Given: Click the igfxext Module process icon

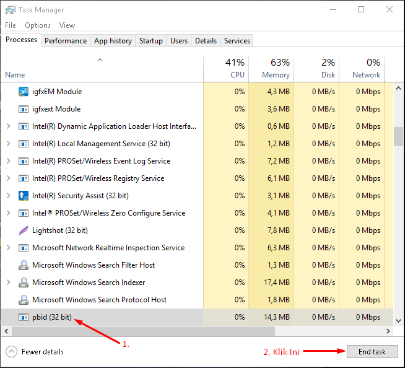Looking at the screenshot, I should (x=24, y=109).
